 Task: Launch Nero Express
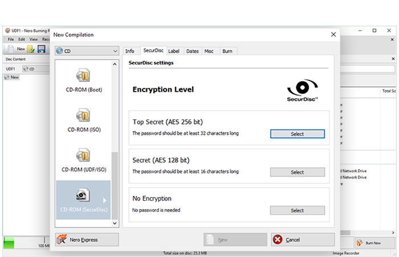tap(87, 240)
